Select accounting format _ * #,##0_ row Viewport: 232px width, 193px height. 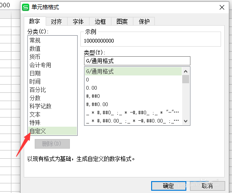(x=133, y=113)
